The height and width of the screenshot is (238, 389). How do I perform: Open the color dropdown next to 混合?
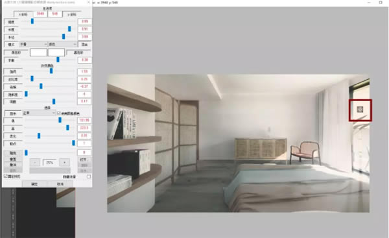(62, 45)
